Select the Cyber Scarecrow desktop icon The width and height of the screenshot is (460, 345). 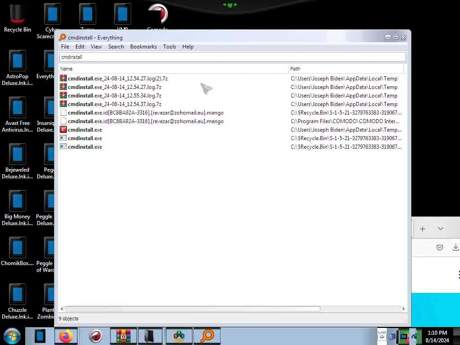pos(52,14)
